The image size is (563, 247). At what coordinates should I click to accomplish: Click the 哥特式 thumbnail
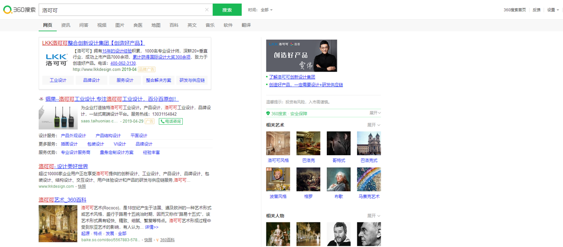click(x=339, y=143)
